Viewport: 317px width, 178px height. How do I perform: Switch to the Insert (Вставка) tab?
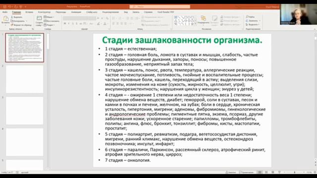pyautogui.click(x=29, y=12)
